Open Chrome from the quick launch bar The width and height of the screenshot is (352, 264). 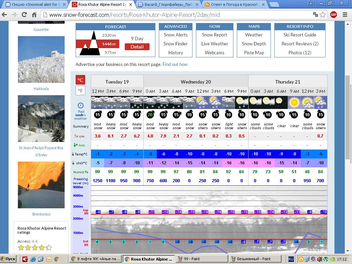coord(57,259)
